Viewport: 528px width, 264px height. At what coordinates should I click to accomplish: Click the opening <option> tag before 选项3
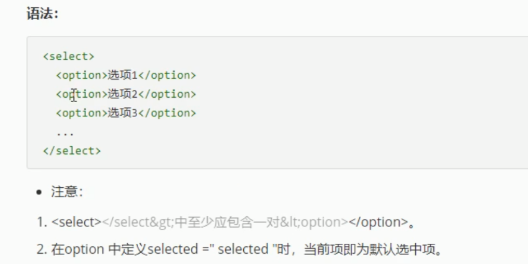coord(82,113)
